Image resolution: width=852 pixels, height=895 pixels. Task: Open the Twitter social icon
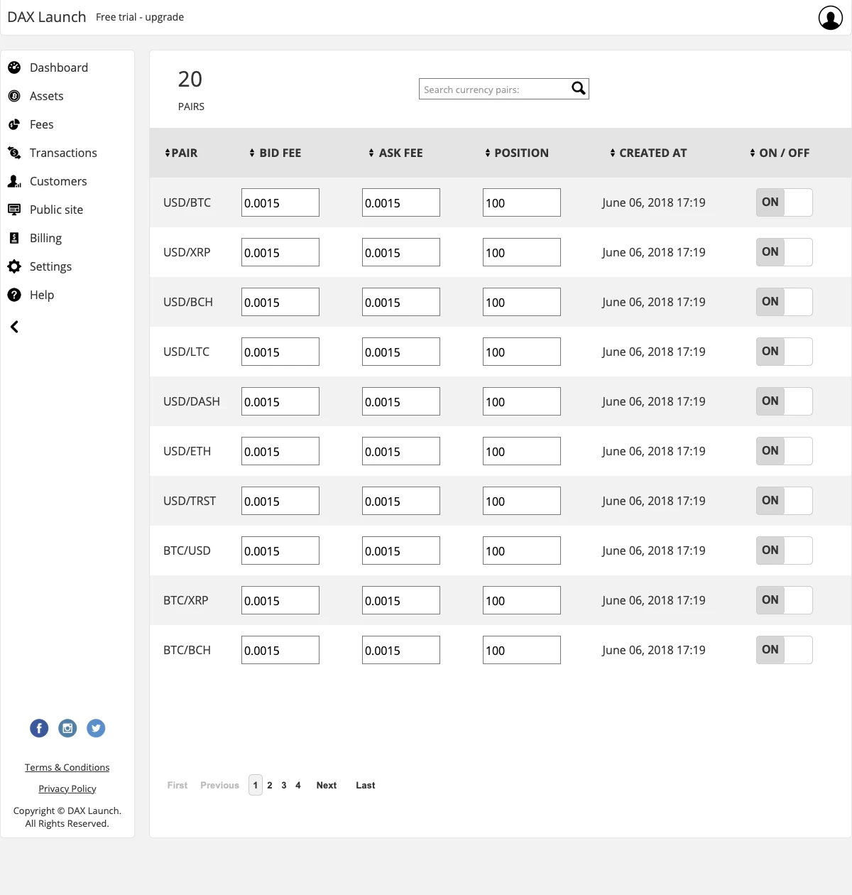point(96,728)
